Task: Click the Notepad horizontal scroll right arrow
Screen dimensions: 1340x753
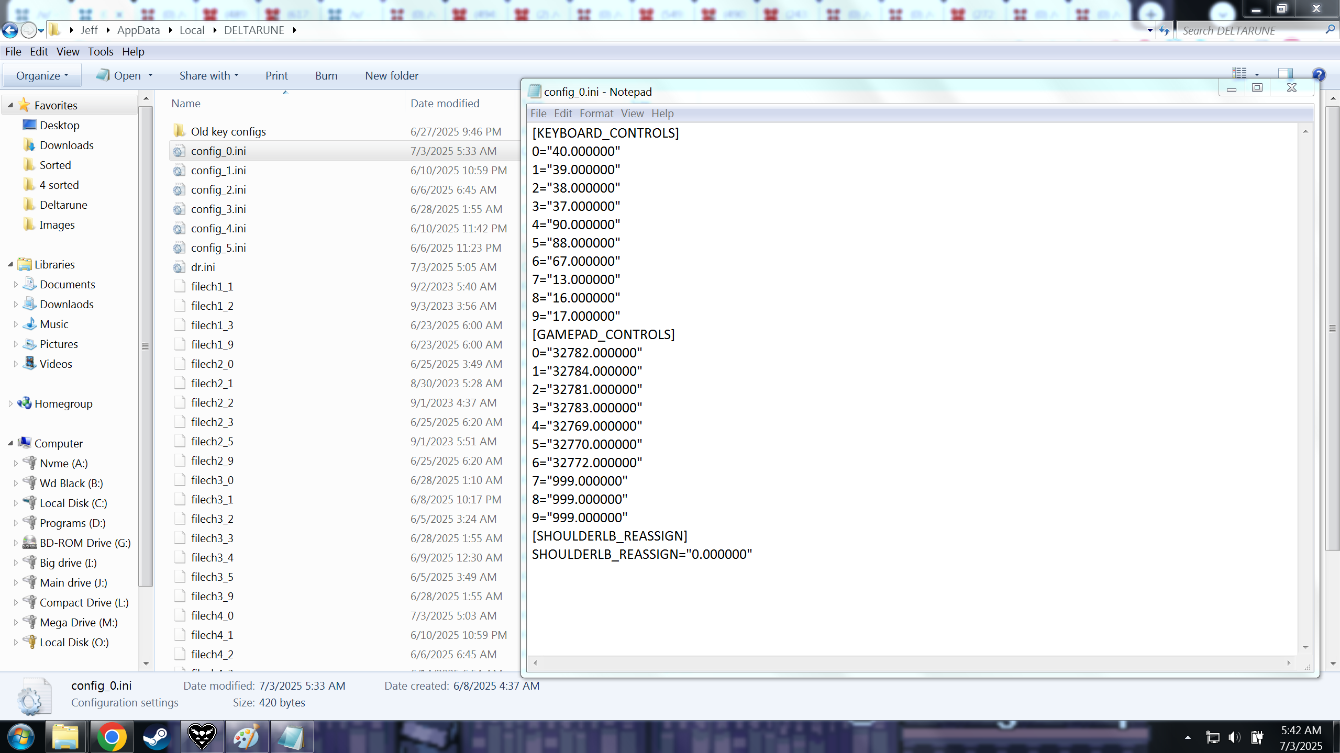Action: click(1289, 662)
